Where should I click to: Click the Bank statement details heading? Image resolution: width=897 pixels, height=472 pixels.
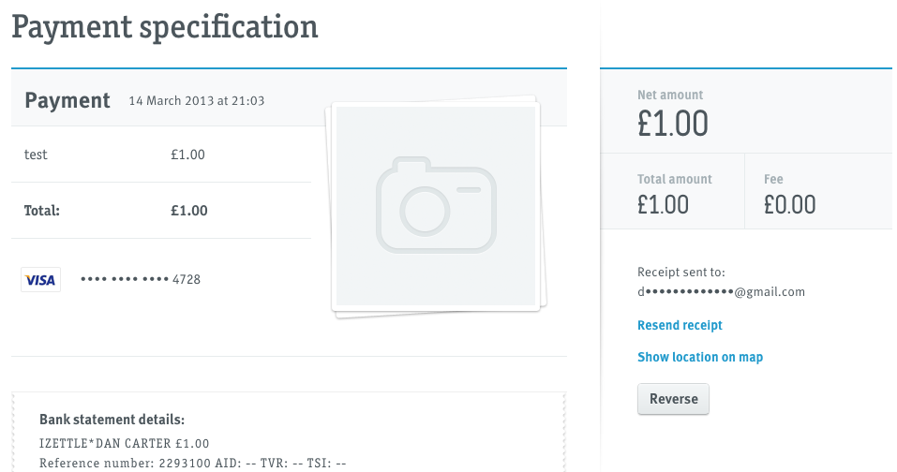pyautogui.click(x=112, y=420)
